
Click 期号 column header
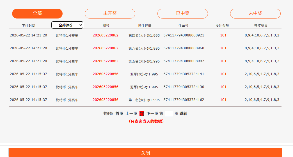pyautogui.click(x=106, y=26)
